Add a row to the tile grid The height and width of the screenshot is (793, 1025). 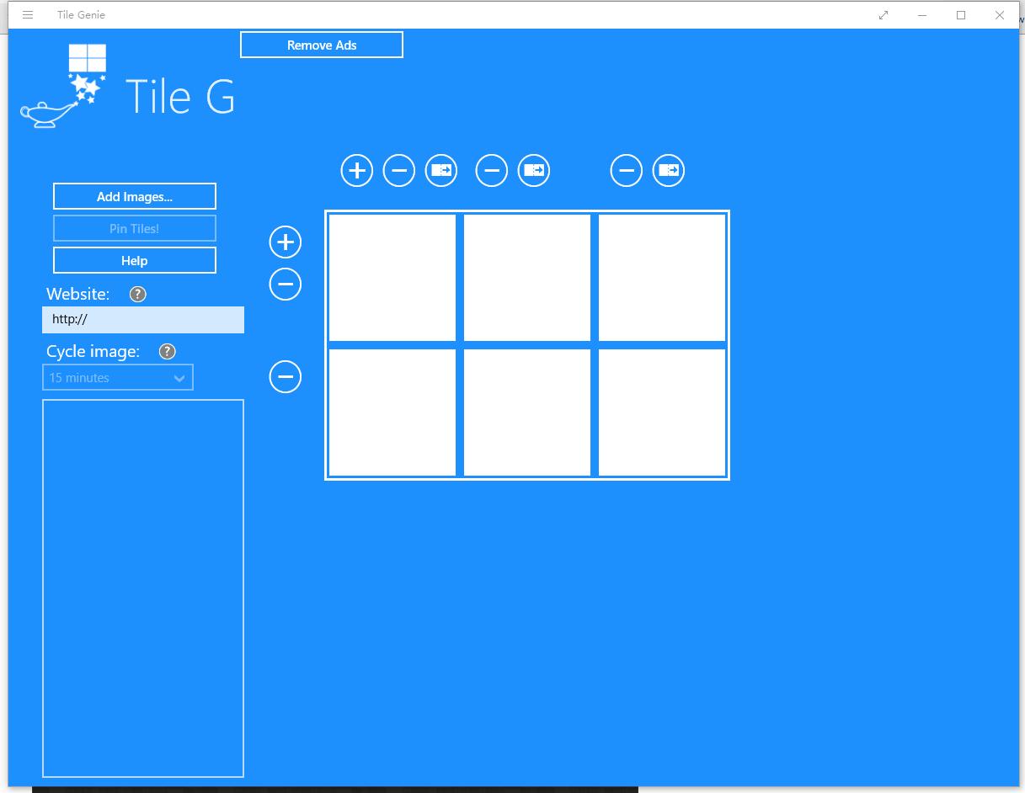click(285, 242)
